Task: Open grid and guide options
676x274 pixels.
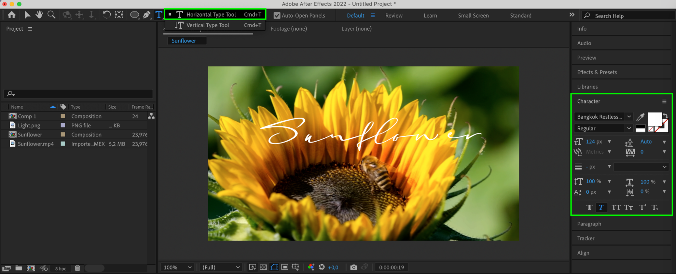Action: coord(296,267)
